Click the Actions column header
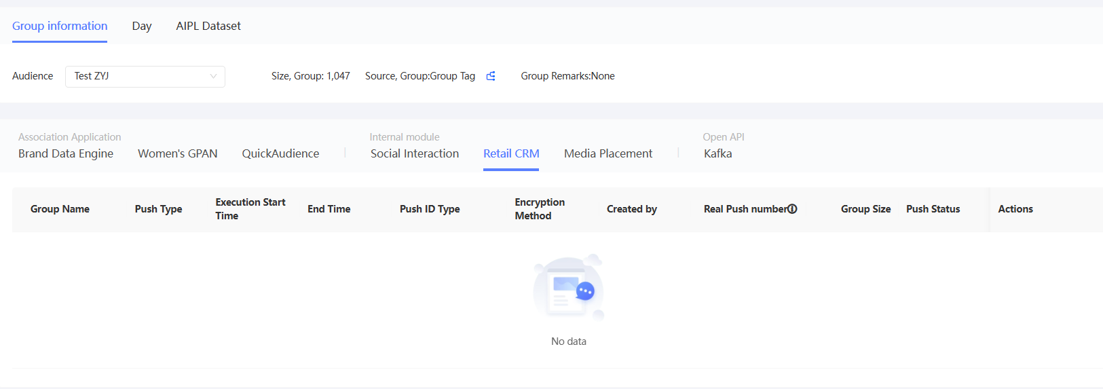Image resolution: width=1103 pixels, height=389 pixels. (x=1015, y=209)
